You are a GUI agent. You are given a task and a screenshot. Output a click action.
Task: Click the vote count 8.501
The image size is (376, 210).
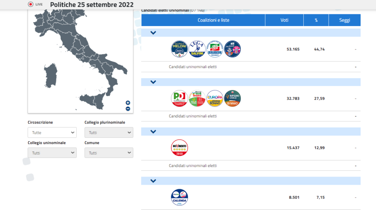294,197
